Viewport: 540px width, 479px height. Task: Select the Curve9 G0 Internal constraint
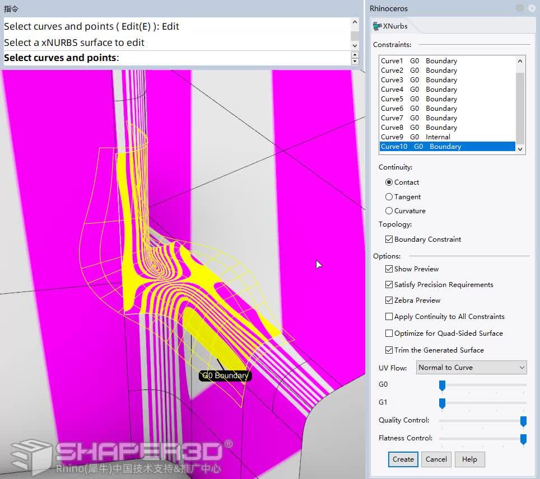pyautogui.click(x=415, y=137)
